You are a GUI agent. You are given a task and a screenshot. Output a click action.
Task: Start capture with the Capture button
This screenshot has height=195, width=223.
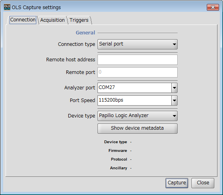[177, 183]
